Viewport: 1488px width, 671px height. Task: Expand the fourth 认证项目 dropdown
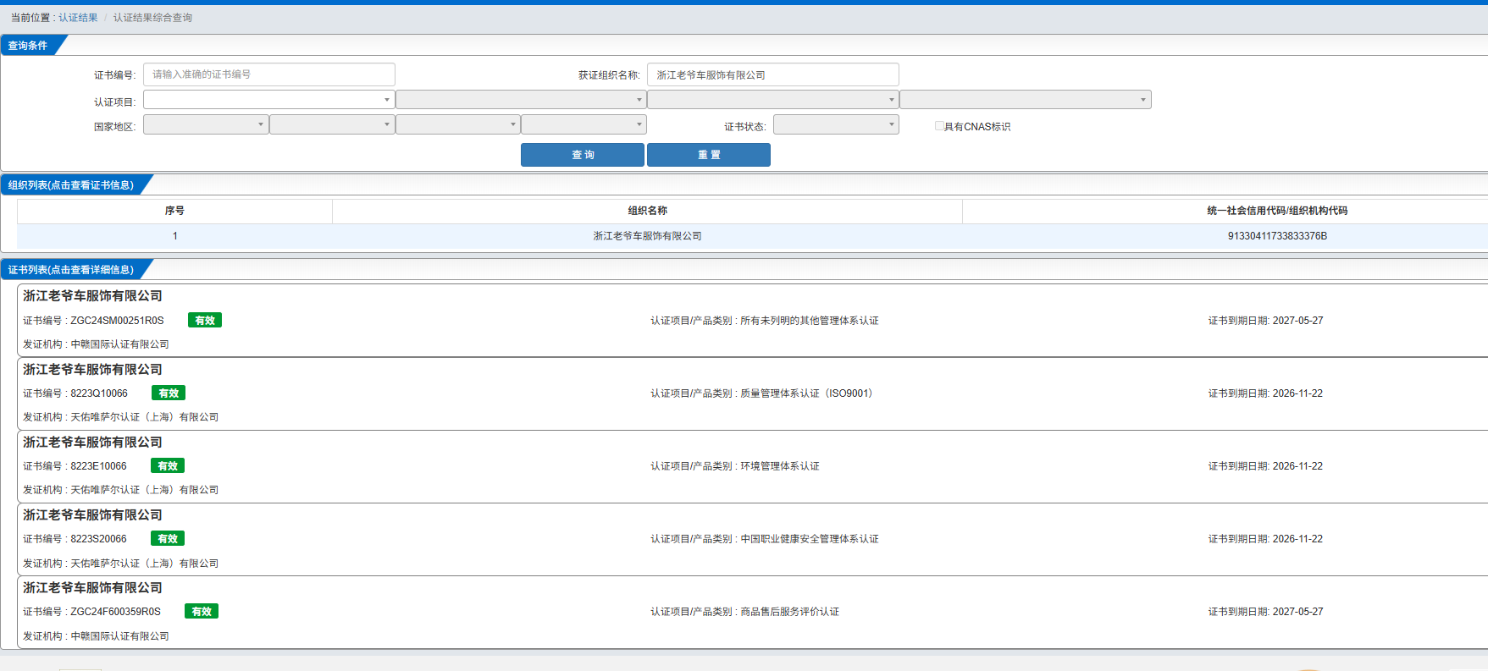pos(1025,100)
